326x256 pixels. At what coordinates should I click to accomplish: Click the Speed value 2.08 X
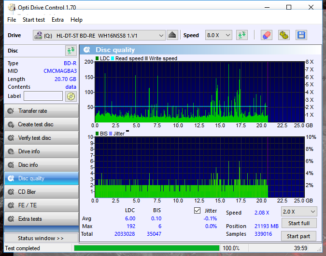262,213
